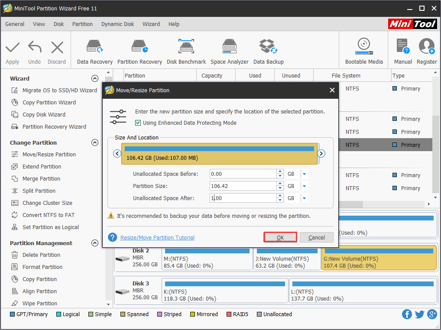Open the Wizard menu
The height and width of the screenshot is (330, 441).
(x=151, y=24)
